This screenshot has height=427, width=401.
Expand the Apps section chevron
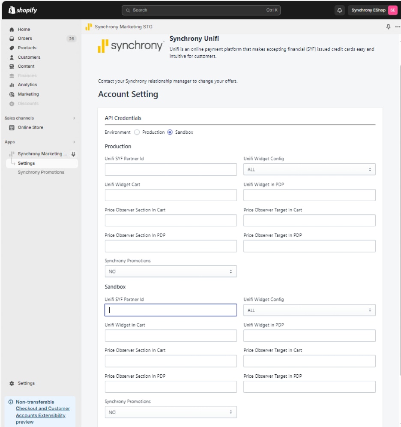pos(74,142)
